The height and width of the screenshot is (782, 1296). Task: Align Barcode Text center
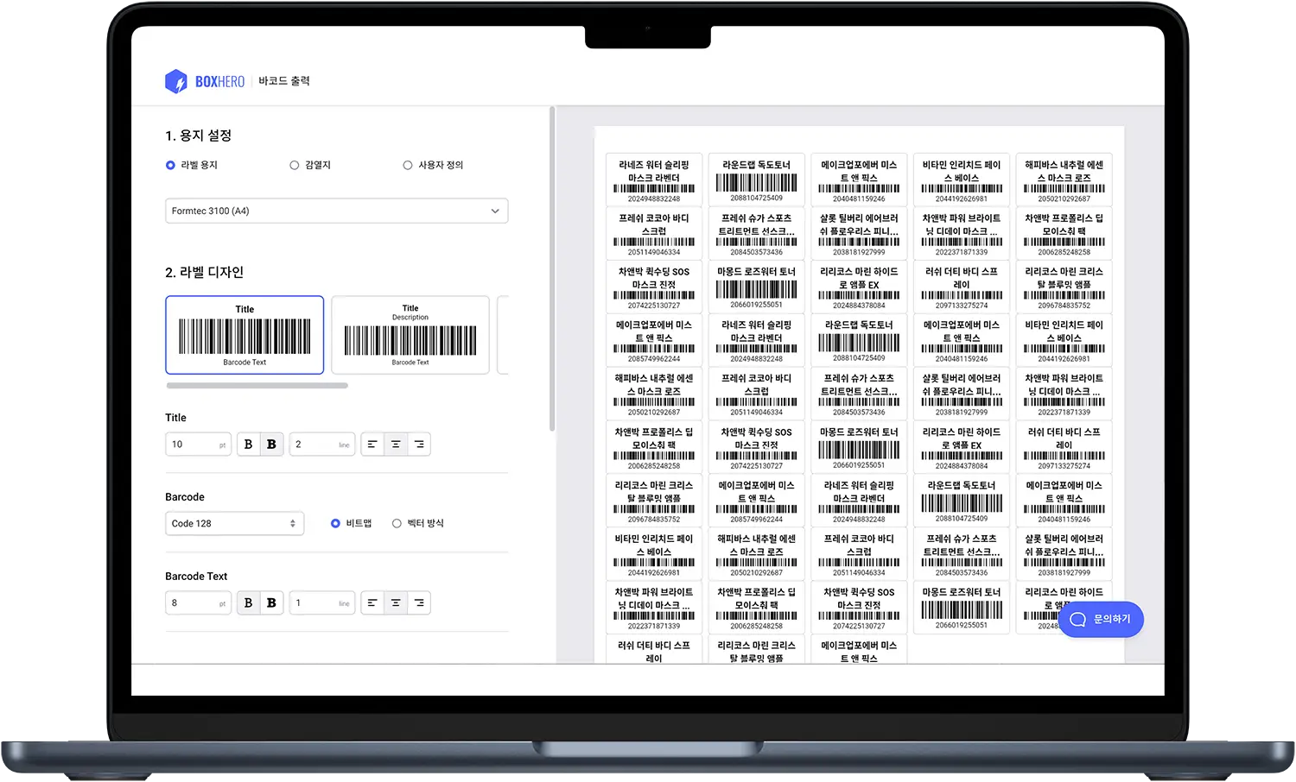(x=396, y=602)
